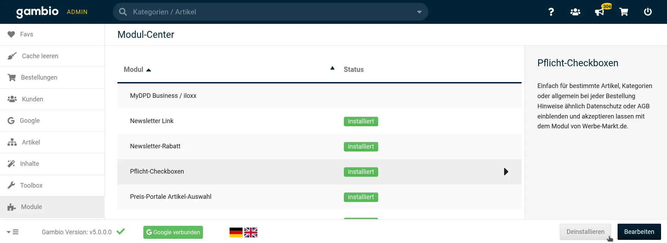Sort list by Status column arrow
667x243 pixels.
pos(332,68)
